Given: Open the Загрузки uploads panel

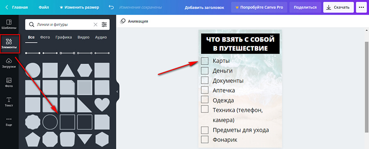Looking at the screenshot, I should (x=9, y=63).
